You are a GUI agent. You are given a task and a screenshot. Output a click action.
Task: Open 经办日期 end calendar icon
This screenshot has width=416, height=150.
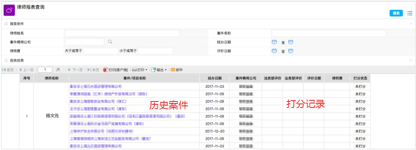pyautogui.click(x=290, y=42)
